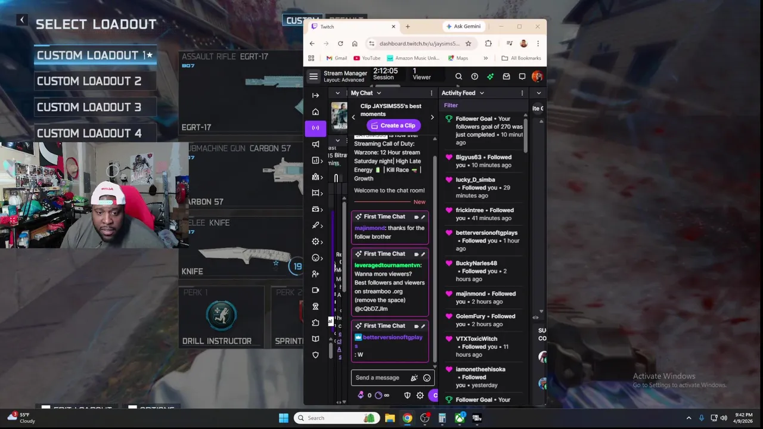Click the green sparkle icon in header
The image size is (763, 429).
coord(490,76)
